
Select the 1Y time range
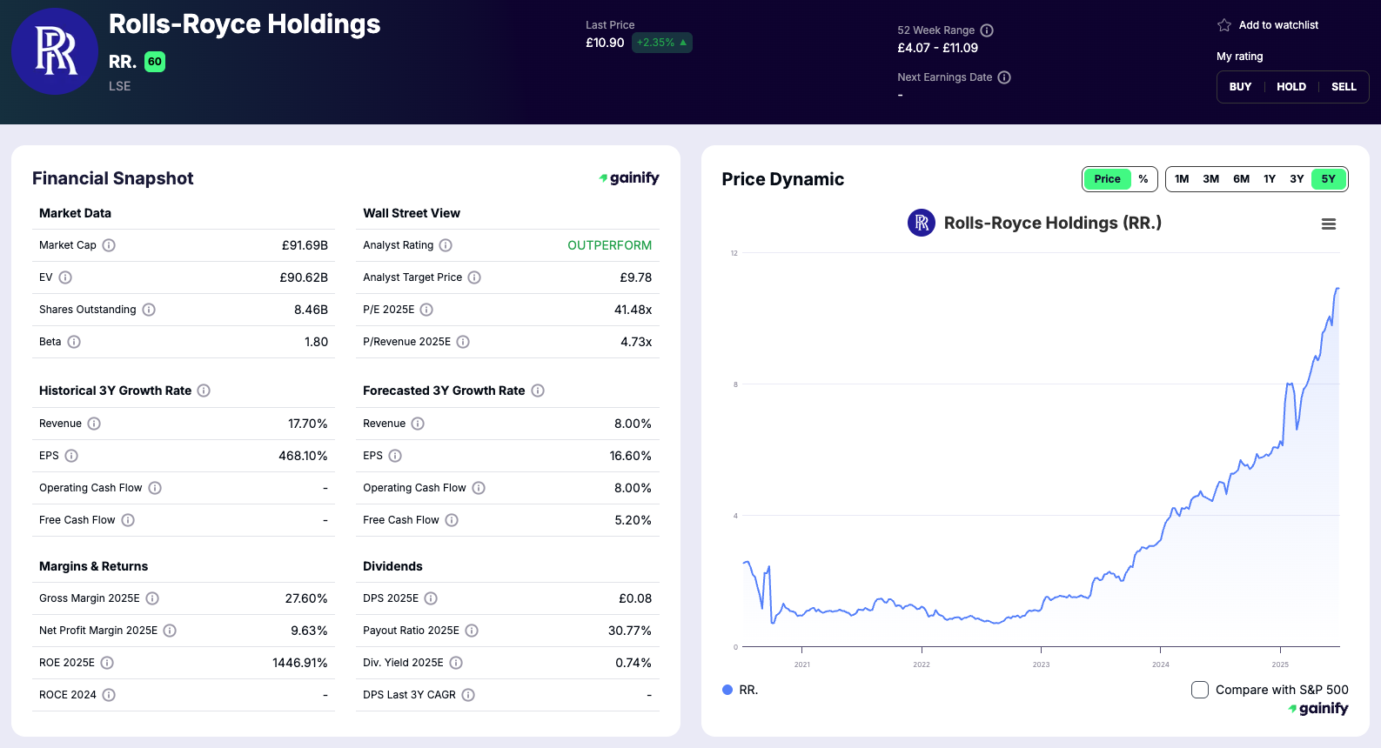[x=1270, y=179]
